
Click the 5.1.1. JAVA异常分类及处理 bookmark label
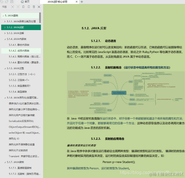point(21,21)
